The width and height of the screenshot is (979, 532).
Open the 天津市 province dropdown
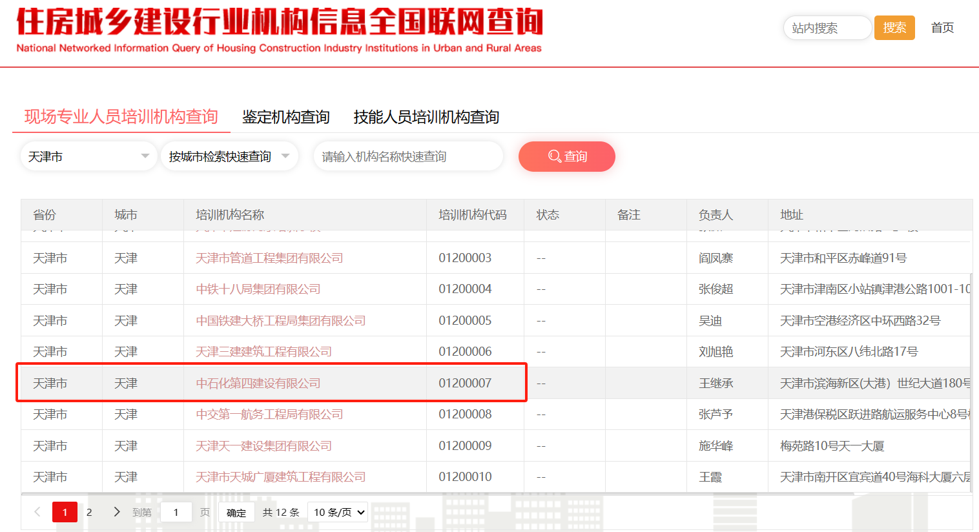tap(89, 156)
